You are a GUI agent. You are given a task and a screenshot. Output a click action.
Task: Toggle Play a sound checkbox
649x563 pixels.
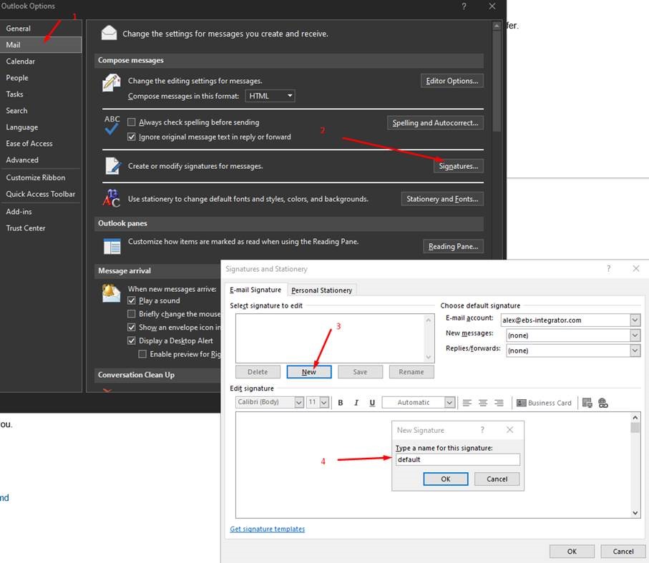pyautogui.click(x=132, y=300)
